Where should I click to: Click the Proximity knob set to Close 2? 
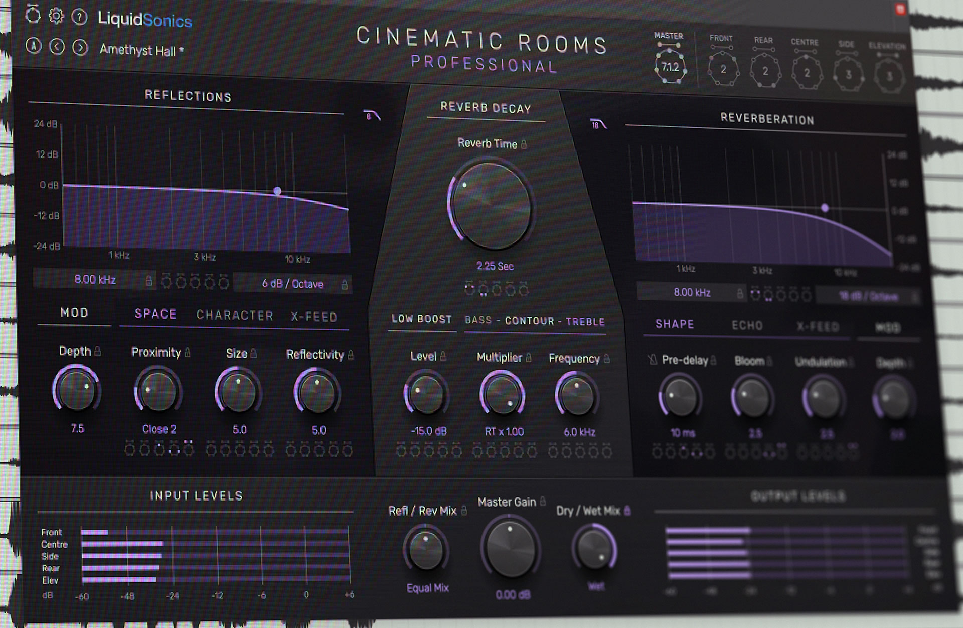pyautogui.click(x=157, y=390)
